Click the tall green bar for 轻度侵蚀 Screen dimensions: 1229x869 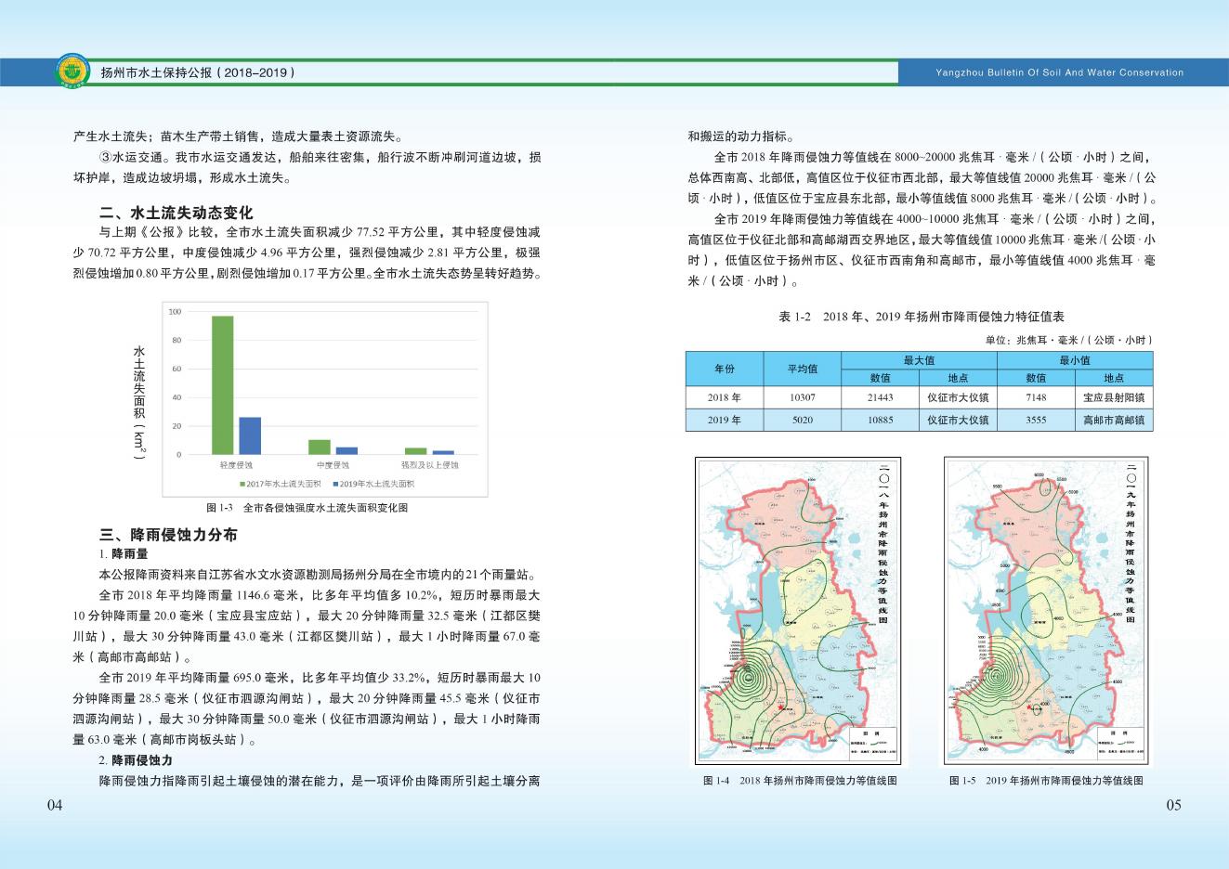click(223, 385)
